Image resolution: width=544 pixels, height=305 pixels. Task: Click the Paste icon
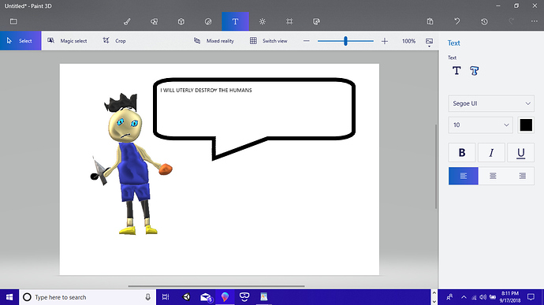(x=430, y=21)
